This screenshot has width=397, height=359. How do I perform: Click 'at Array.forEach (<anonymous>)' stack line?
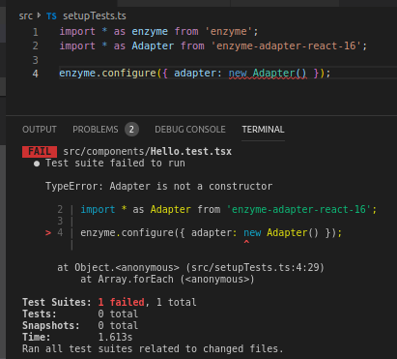coord(167,279)
